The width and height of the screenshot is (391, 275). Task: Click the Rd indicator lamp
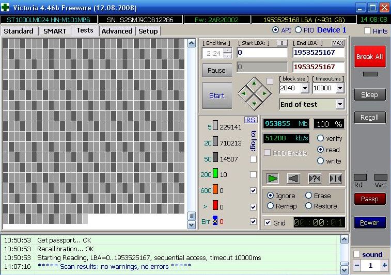(360, 177)
